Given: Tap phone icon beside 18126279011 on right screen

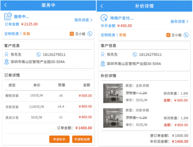Looking at the screenshot, I should coord(135,54).
